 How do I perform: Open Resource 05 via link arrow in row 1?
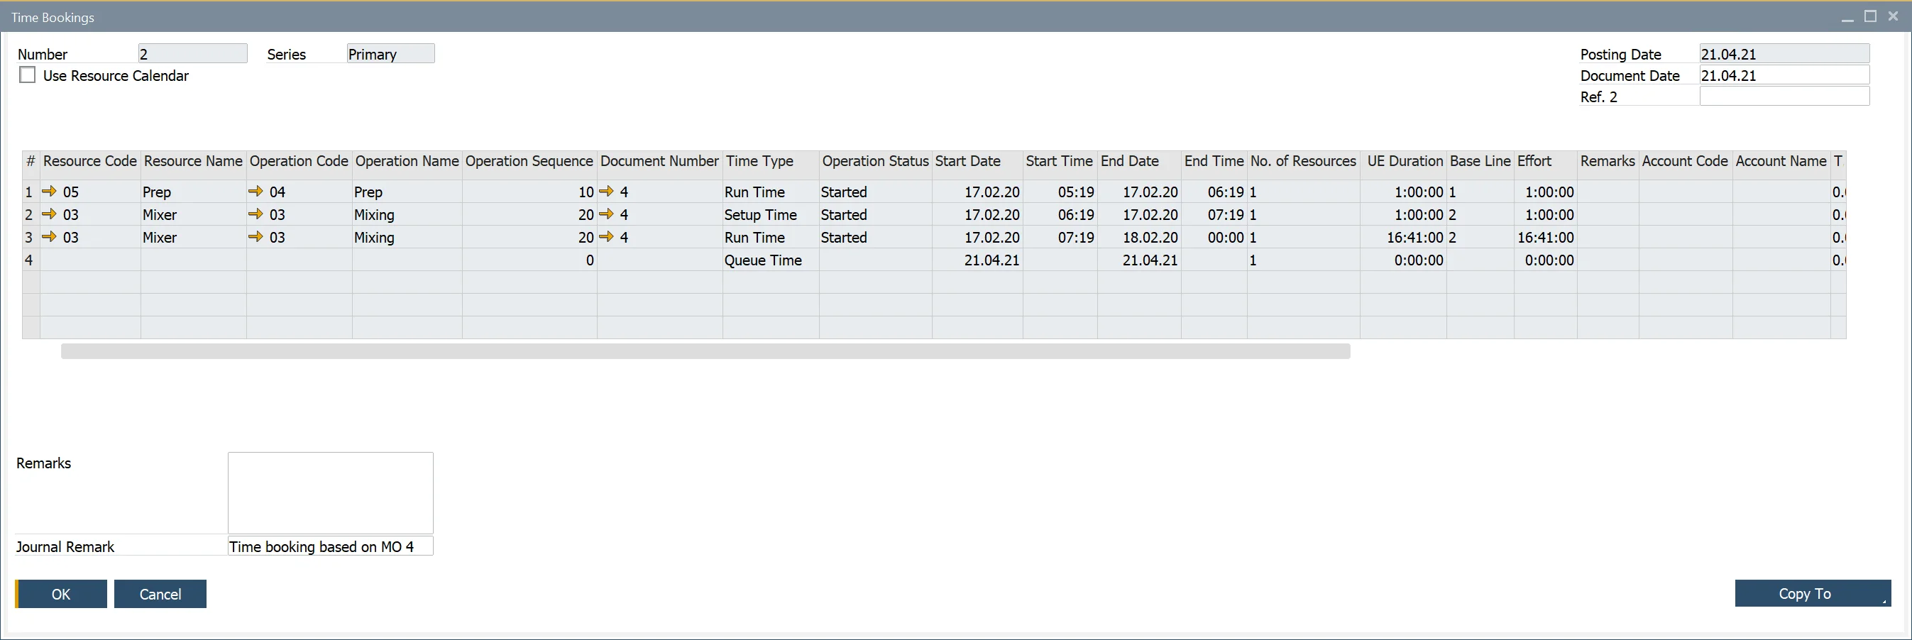click(50, 192)
